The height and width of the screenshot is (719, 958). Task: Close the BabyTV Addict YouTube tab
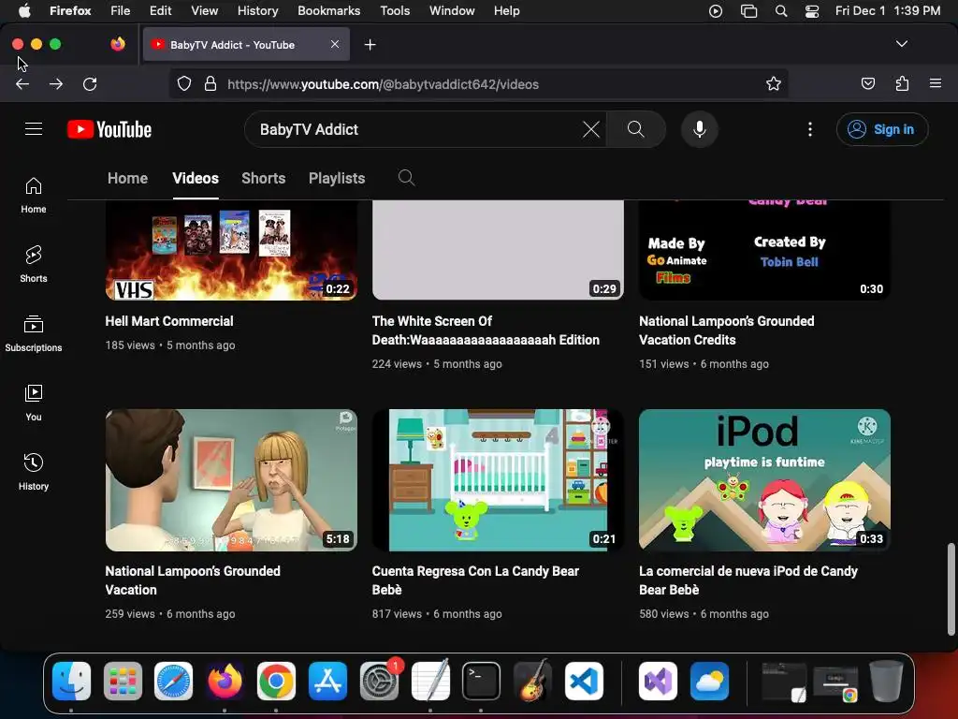[335, 44]
